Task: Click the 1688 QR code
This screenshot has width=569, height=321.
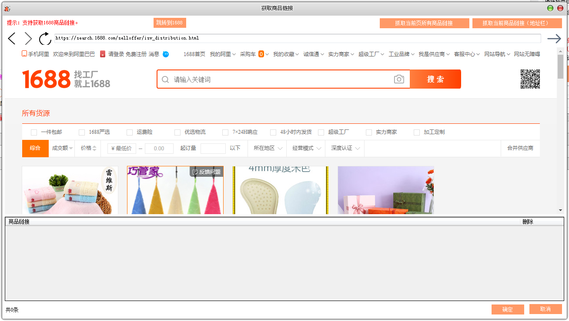Action: [x=530, y=79]
